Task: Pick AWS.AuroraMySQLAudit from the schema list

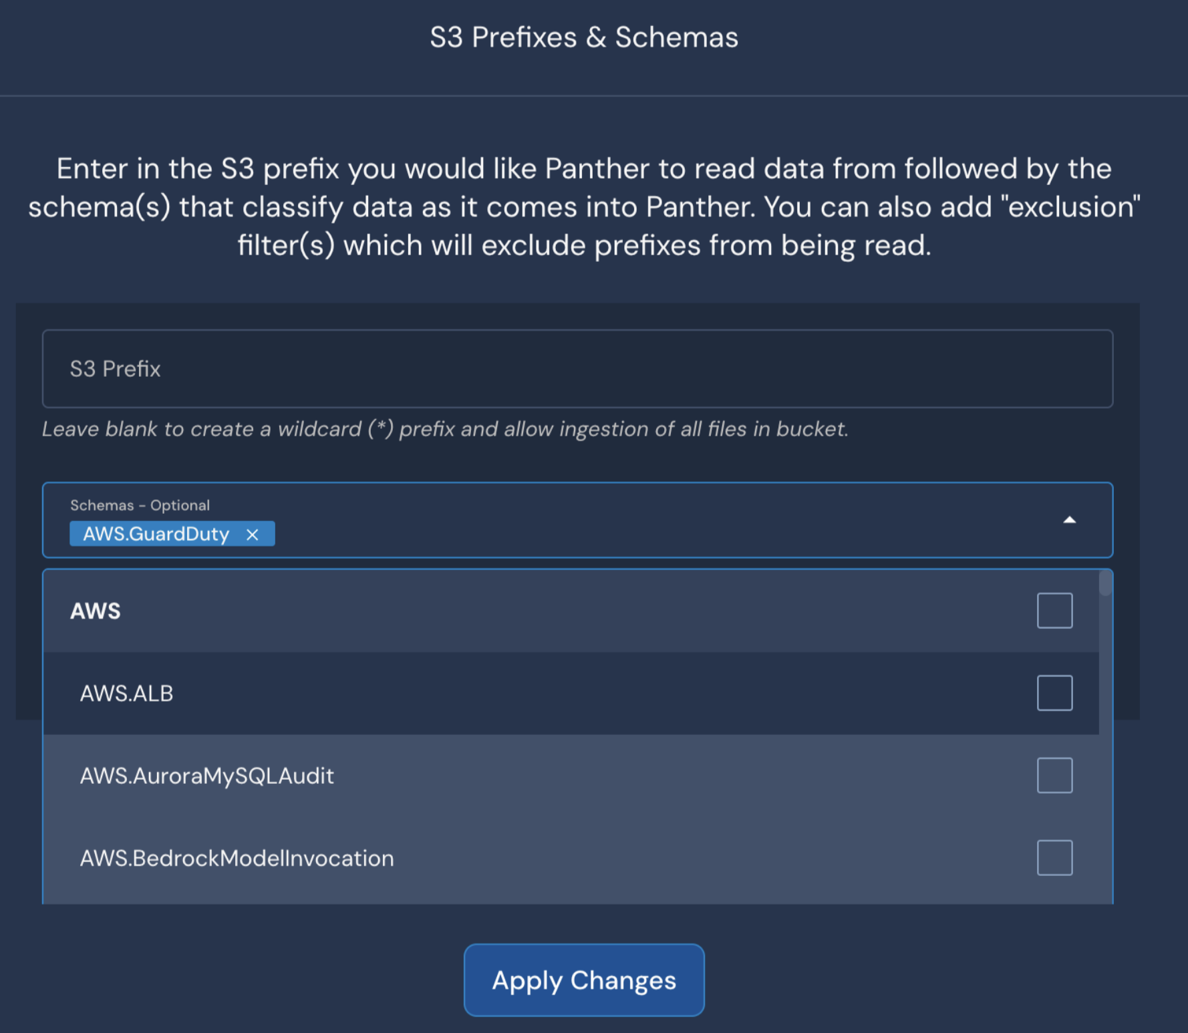Action: pos(206,776)
